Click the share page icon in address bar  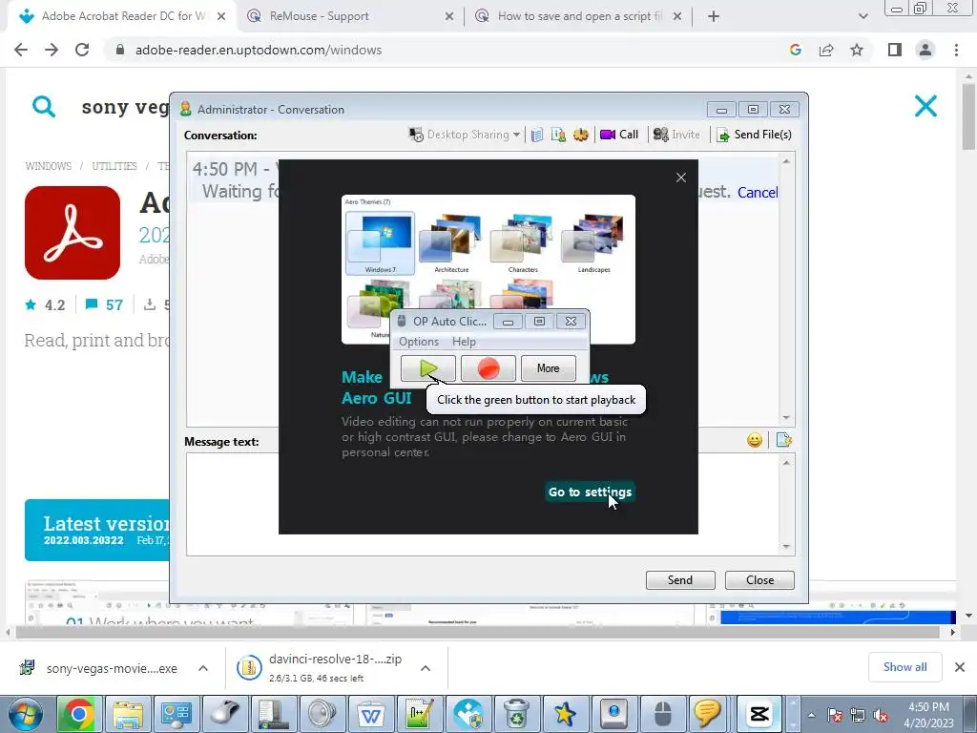tap(826, 50)
